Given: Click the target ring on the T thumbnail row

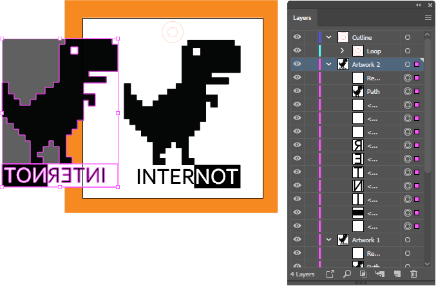Looking at the screenshot, I should click(408, 172).
